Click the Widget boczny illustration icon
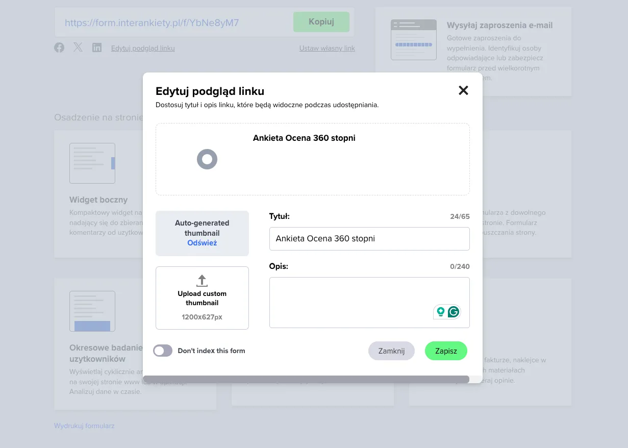 point(92,163)
